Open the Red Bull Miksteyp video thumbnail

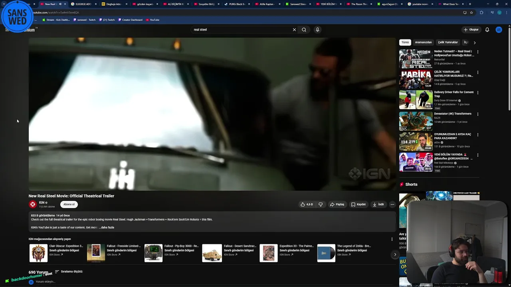416,162
